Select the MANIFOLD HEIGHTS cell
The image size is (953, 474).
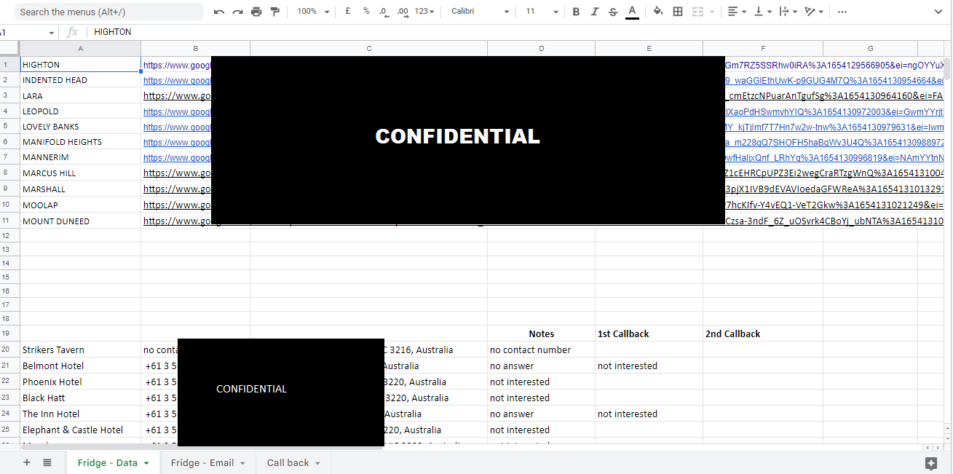pyautogui.click(x=81, y=142)
